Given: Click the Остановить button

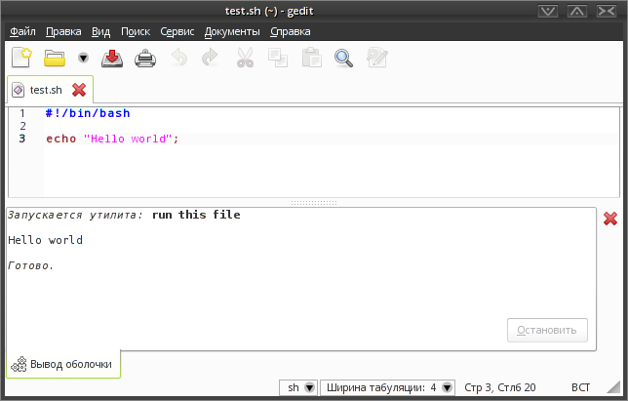Looking at the screenshot, I should click(x=547, y=330).
